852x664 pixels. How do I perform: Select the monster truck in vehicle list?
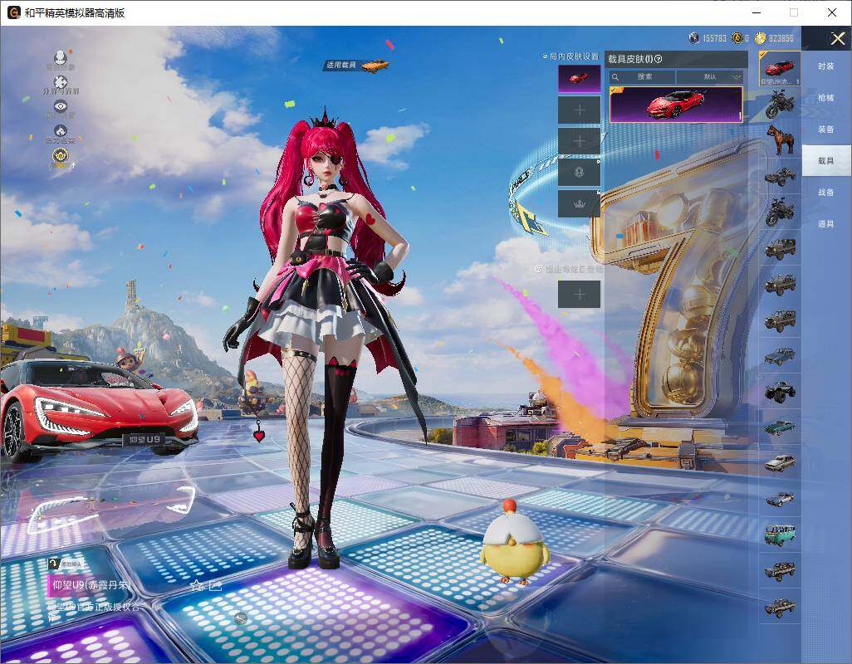point(781,391)
